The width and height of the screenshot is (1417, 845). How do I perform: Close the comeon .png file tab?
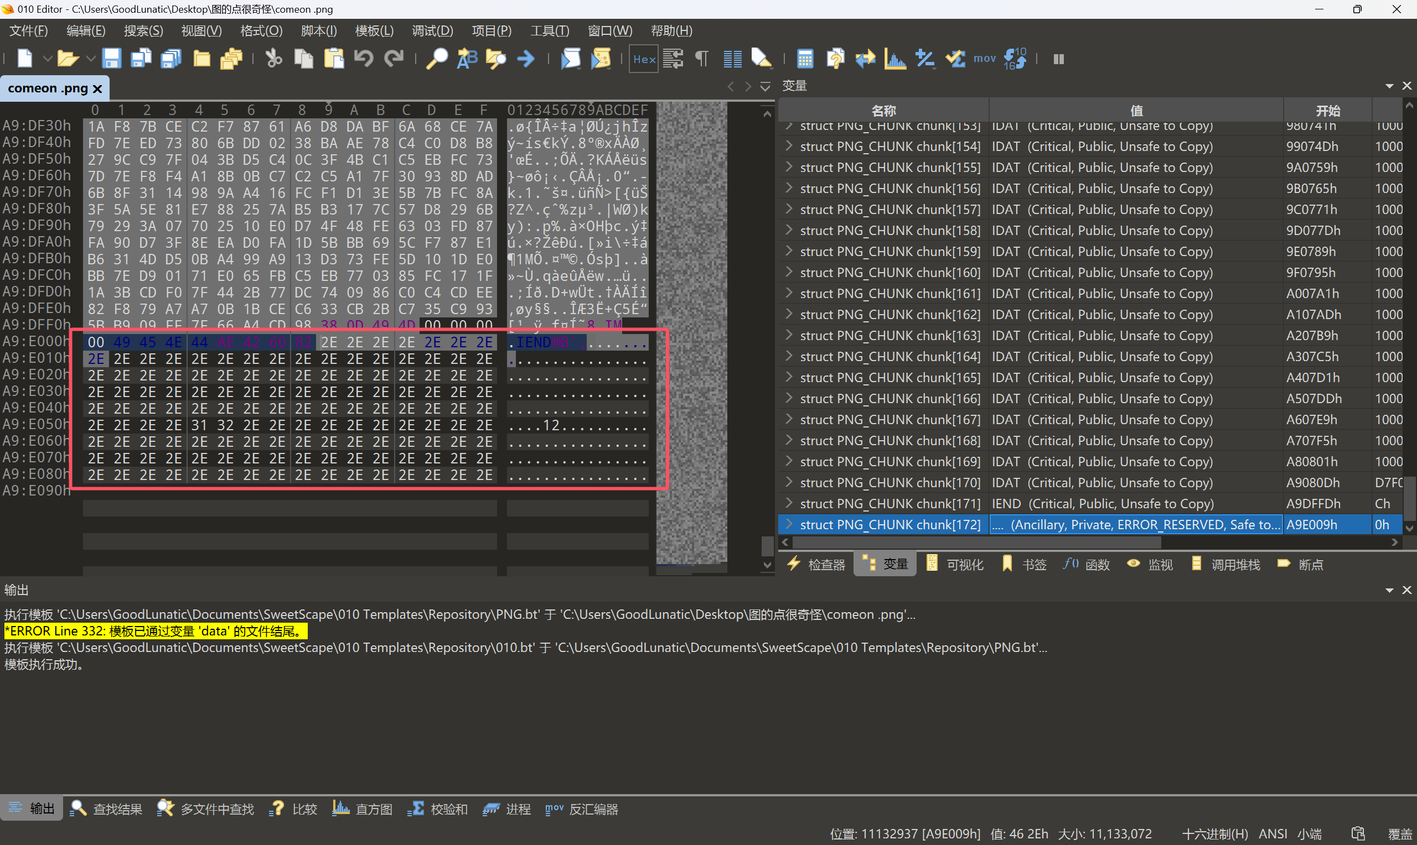[x=97, y=89]
